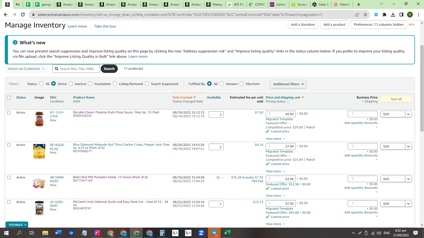Viewport: 424px width, 238px height.
Task: Go back to the previous page
Action: click(x=6, y=15)
